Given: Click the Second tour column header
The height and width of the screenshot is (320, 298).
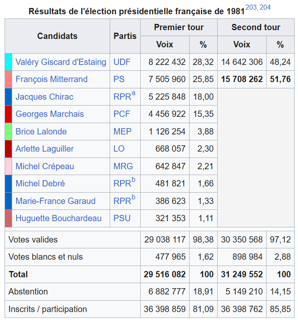Looking at the screenshot, I should point(256,27).
